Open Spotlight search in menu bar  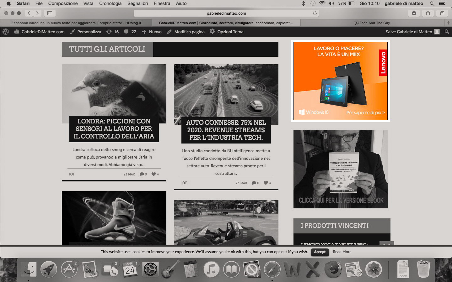point(432,3)
